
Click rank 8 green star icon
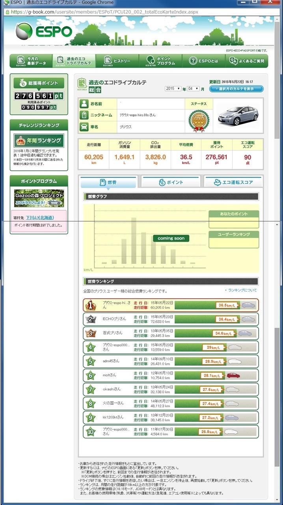point(91,404)
